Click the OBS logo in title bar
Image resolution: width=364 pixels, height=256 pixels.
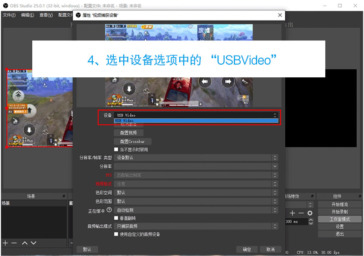click(5, 5)
